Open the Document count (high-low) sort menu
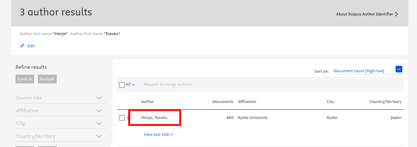 (x=359, y=71)
